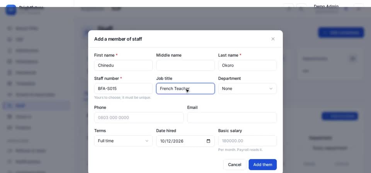
Task: Click into the Email field
Action: [232, 117]
